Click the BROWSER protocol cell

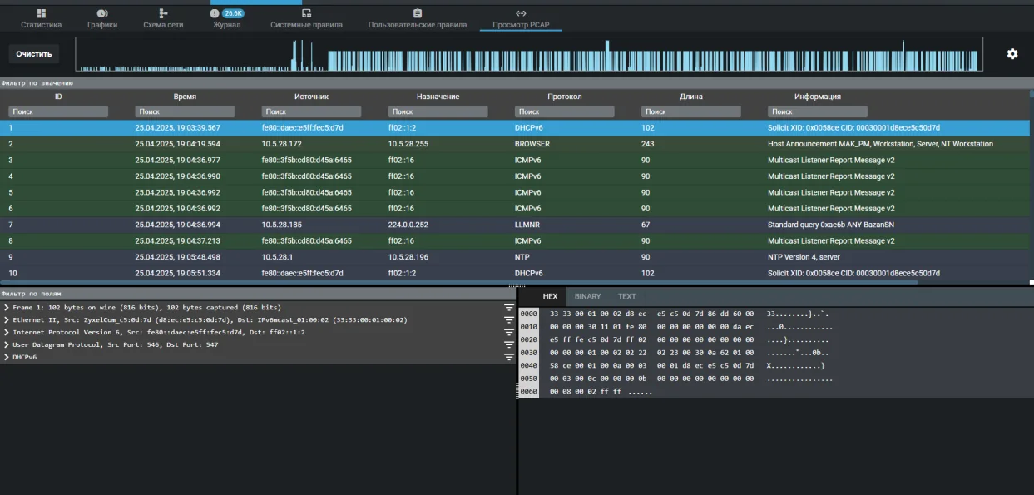click(x=532, y=144)
